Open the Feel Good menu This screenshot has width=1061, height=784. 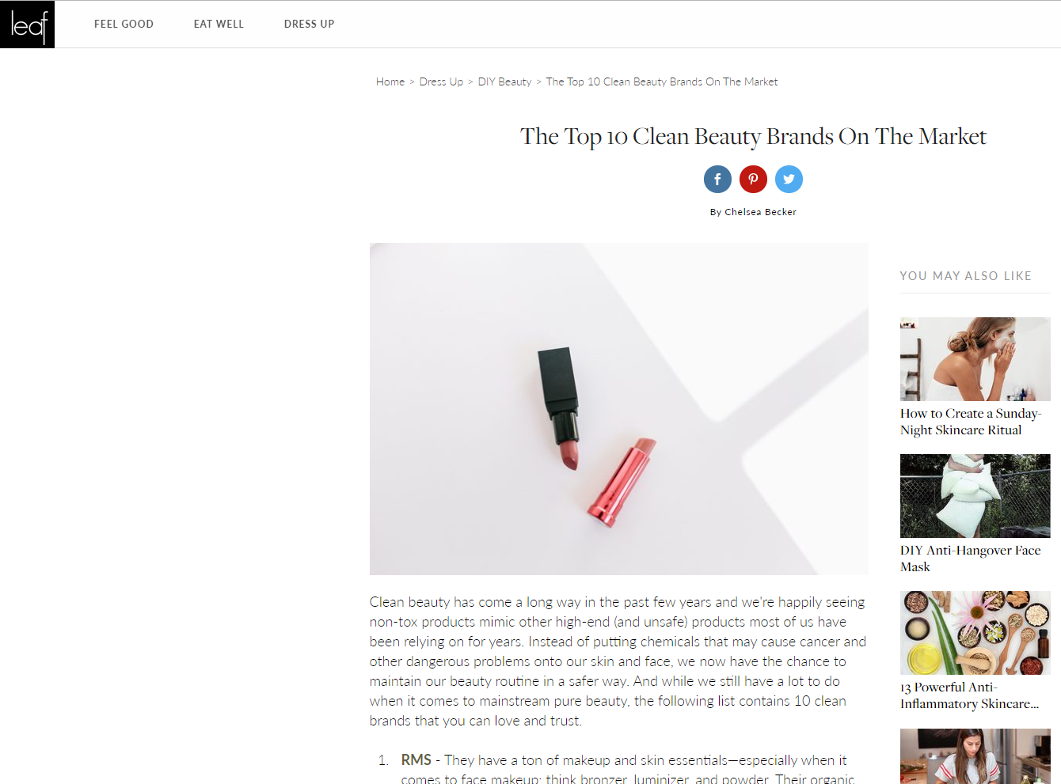(124, 25)
